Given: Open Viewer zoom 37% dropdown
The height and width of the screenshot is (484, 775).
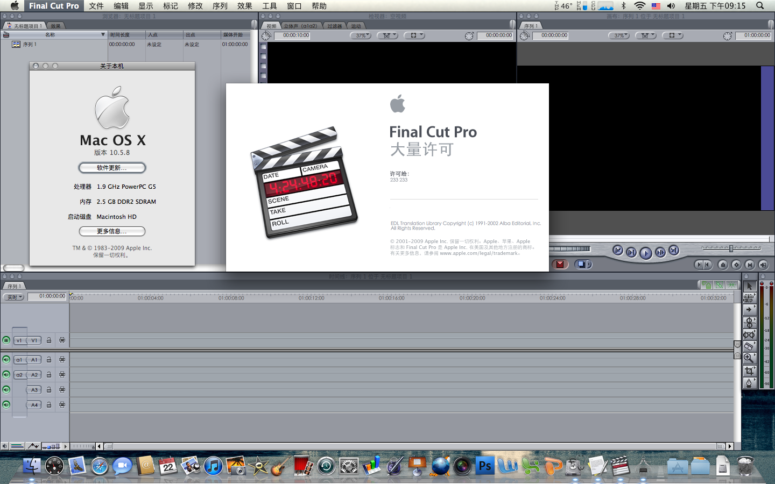Looking at the screenshot, I should tap(361, 35).
